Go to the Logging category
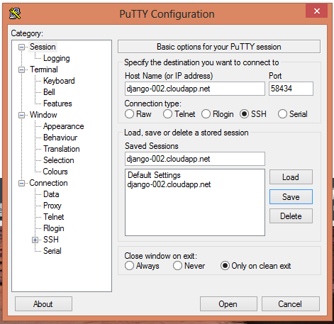The width and height of the screenshot is (334, 324). pyautogui.click(x=57, y=58)
